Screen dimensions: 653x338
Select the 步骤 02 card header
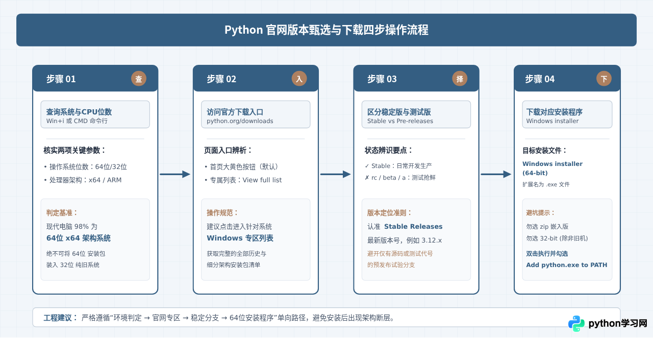(x=256, y=79)
